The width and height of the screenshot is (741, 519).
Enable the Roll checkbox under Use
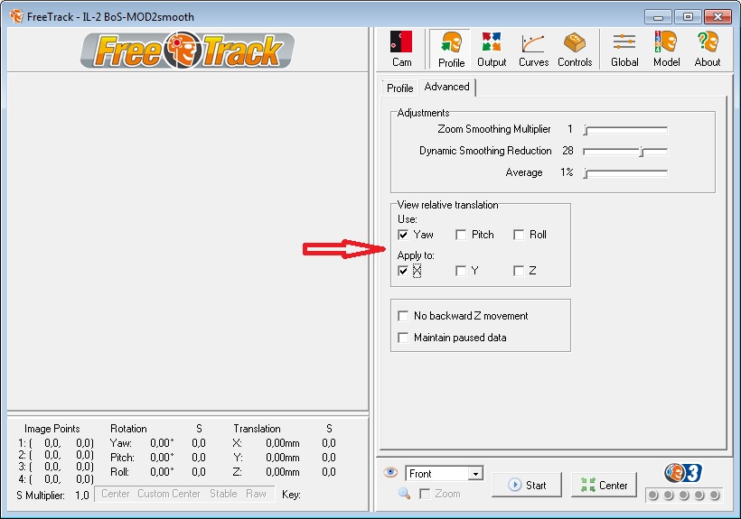pos(519,235)
